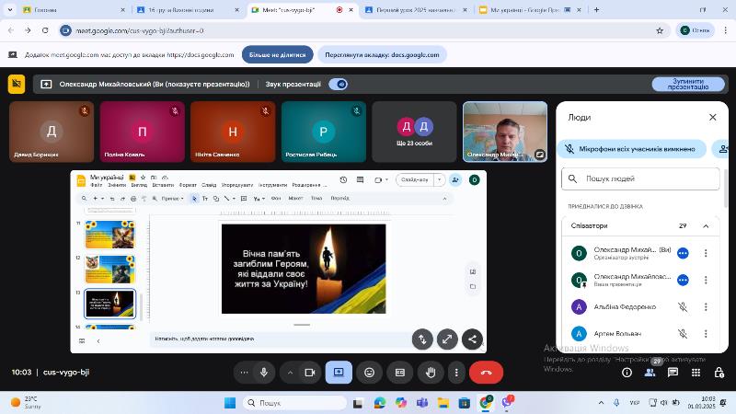736x414 pixels.
Task: Open more options for Альбіна Федоренко
Action: coord(706,307)
